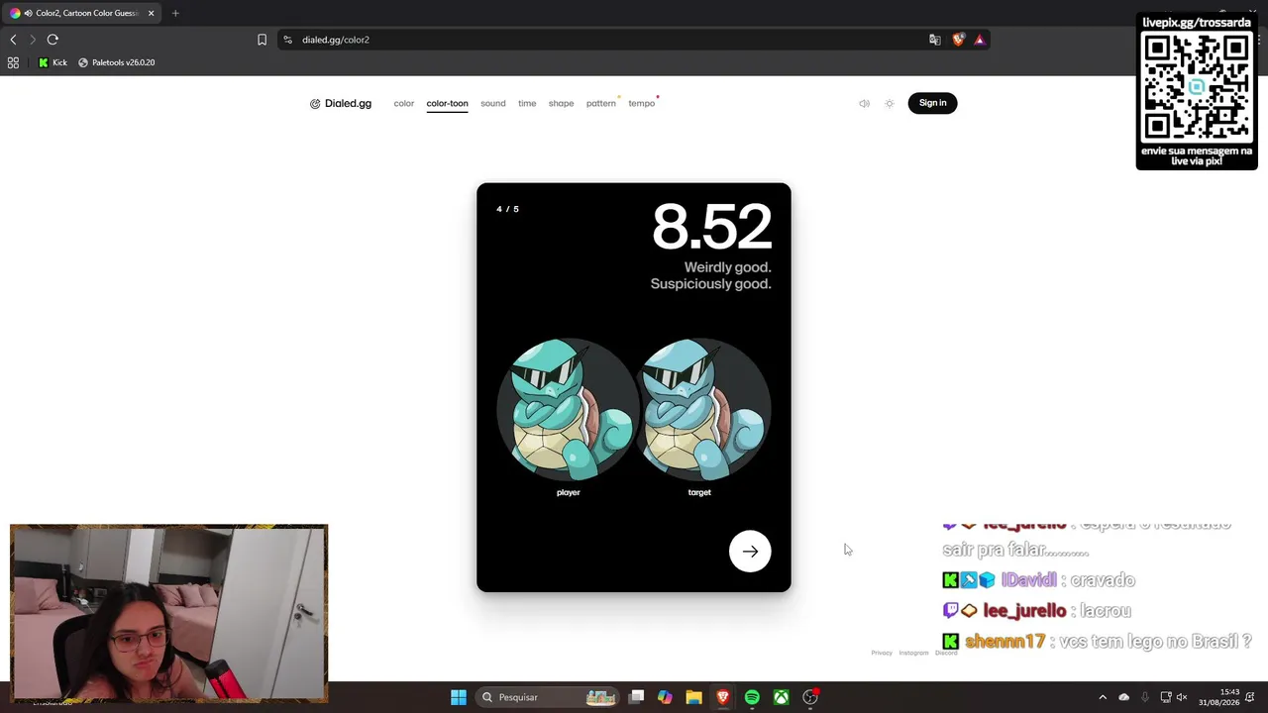The height and width of the screenshot is (713, 1268).
Task: Click the taskbar Pesquisar search box
Action: click(548, 697)
